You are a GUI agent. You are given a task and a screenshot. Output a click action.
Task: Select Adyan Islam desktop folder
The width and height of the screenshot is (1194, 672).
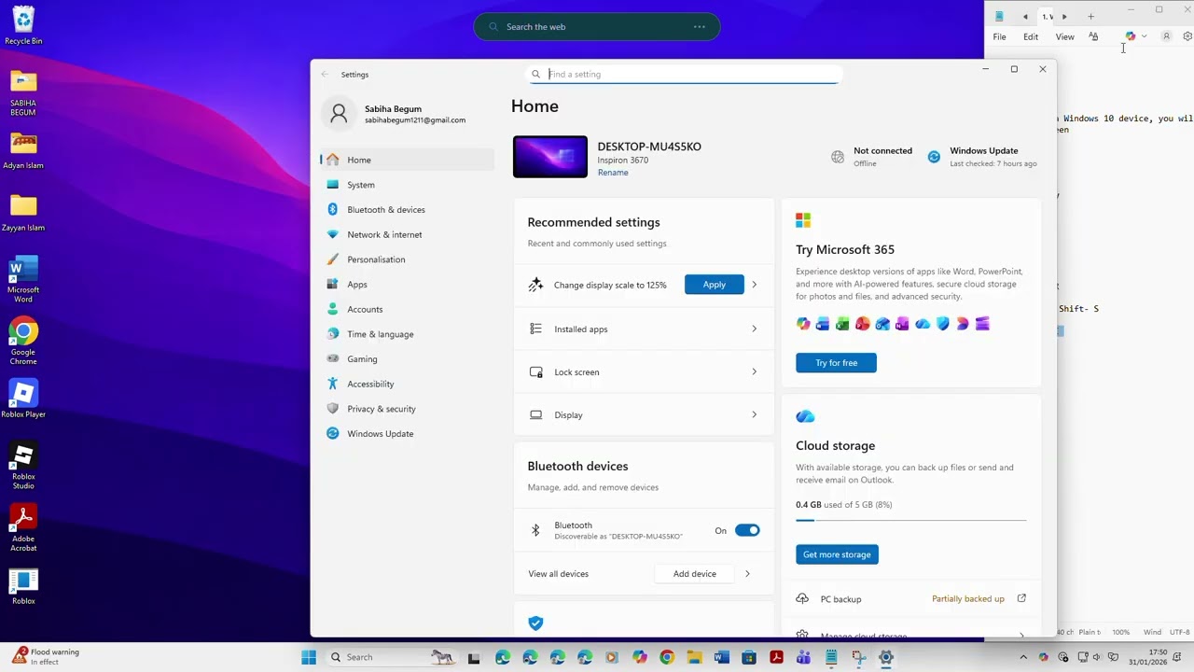click(x=23, y=150)
